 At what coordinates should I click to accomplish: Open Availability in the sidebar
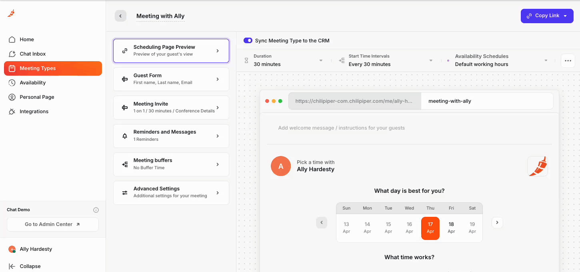tap(53, 83)
